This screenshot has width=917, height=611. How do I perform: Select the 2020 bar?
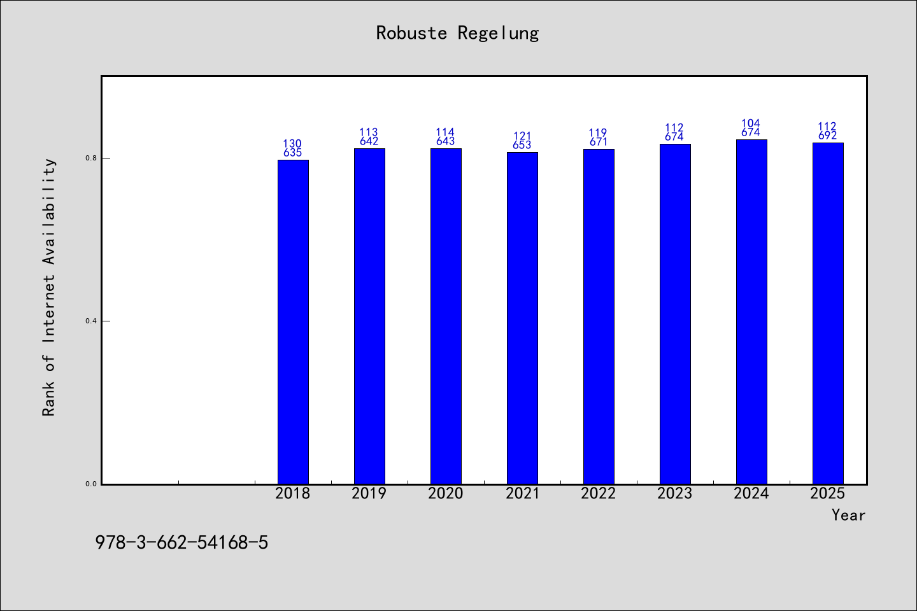point(446,316)
